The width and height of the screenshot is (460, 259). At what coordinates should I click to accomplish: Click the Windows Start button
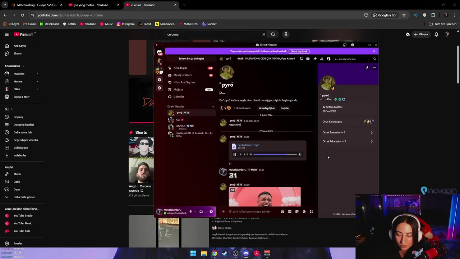tap(193, 253)
